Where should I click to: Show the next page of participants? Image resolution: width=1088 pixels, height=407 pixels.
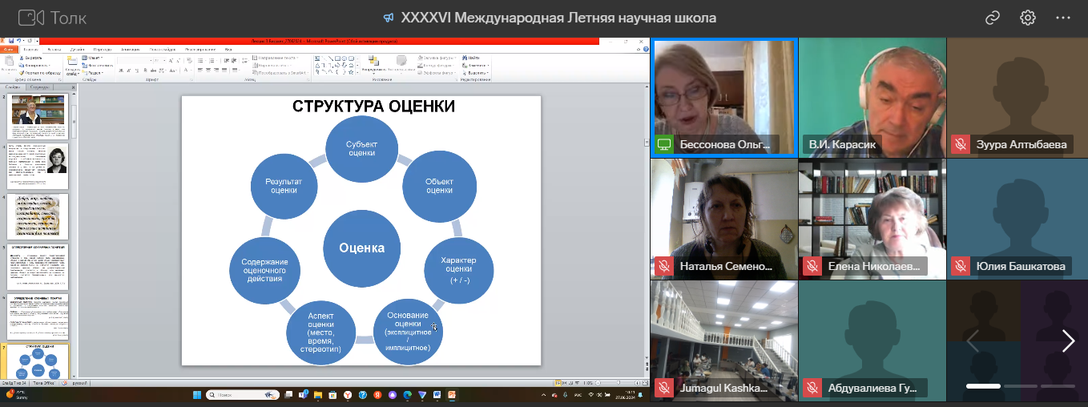click(x=1068, y=341)
